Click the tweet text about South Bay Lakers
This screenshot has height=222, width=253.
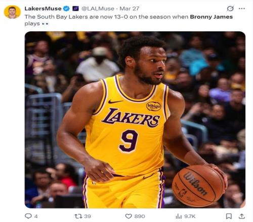point(129,20)
